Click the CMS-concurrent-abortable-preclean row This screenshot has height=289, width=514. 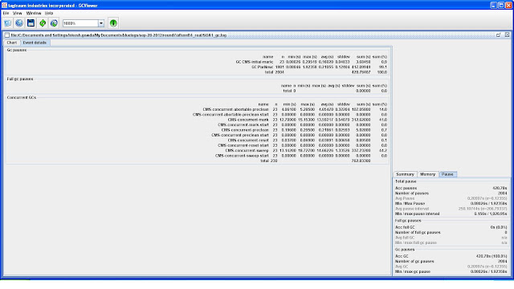coord(235,109)
